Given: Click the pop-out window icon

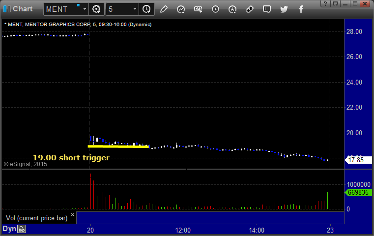Looking at the screenshot, I should click(335, 3).
